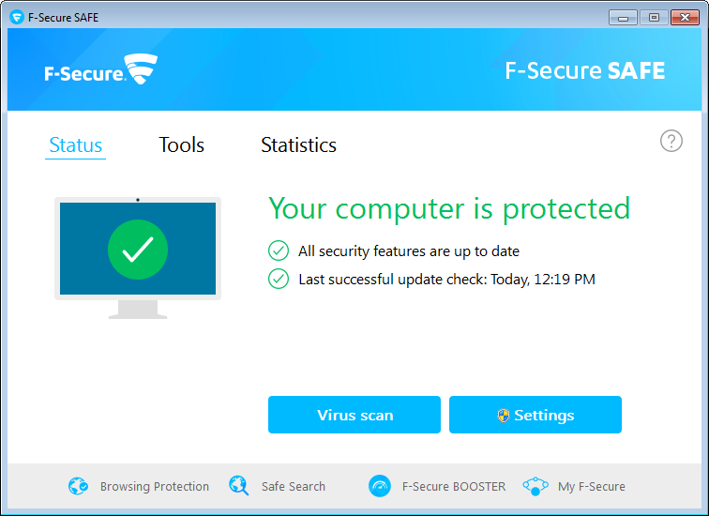Click the F-Secure BOOSTER gauge icon
Screen dimensions: 709x516
click(x=380, y=486)
